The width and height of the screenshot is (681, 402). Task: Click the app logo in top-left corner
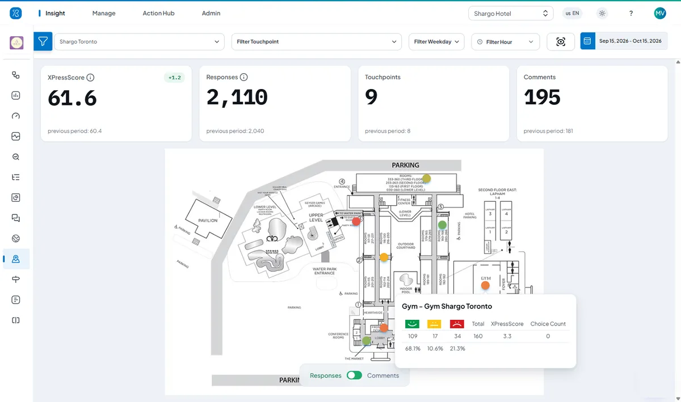coord(16,13)
